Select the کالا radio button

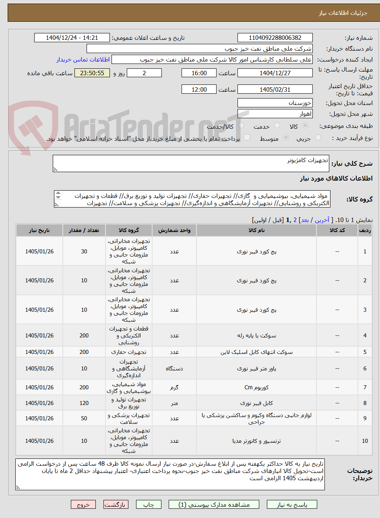click(x=306, y=126)
